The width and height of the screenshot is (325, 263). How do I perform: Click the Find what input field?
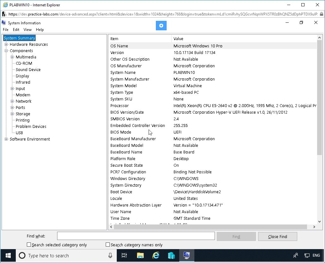(136, 236)
